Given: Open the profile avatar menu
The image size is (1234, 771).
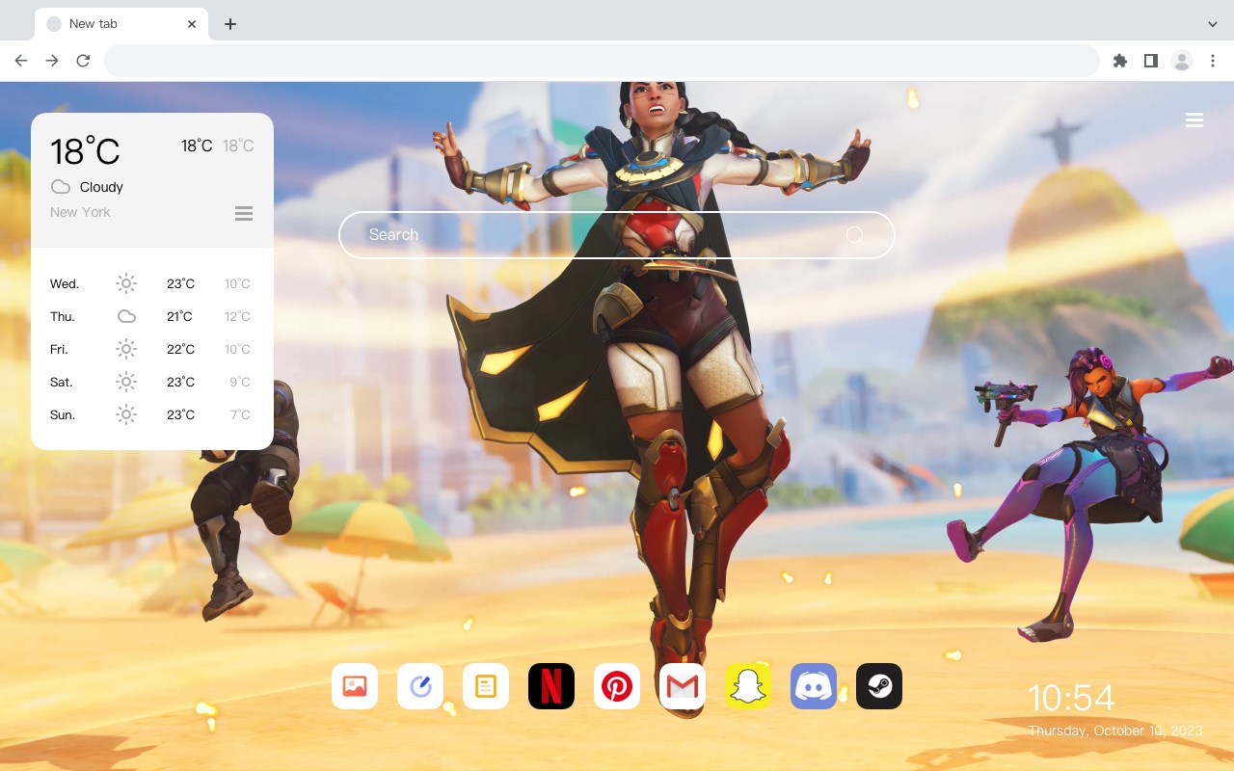Looking at the screenshot, I should coord(1182,61).
